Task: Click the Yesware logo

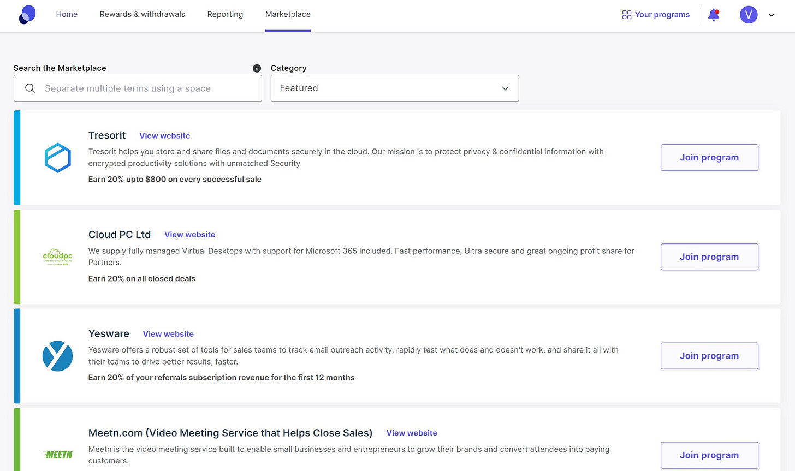Action: [x=57, y=356]
